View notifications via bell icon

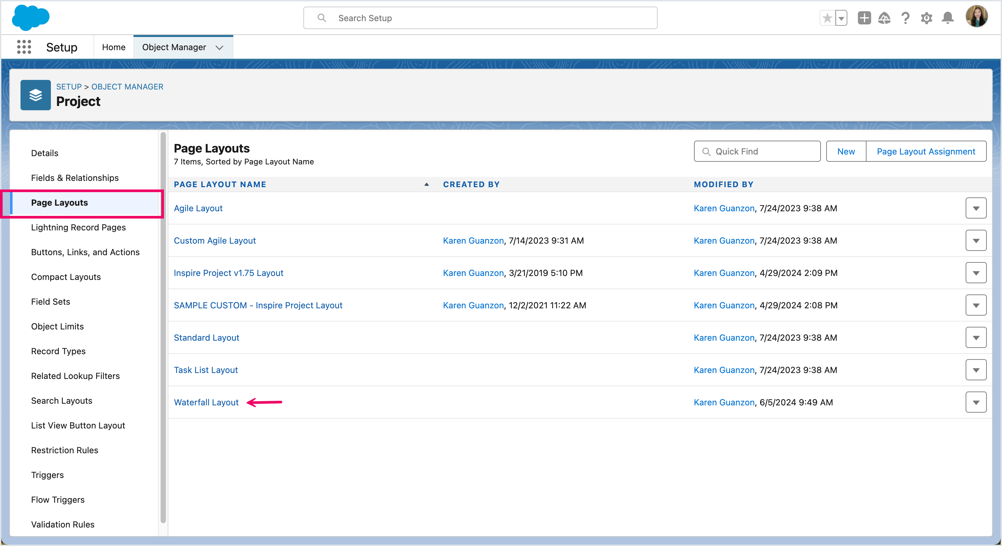click(x=947, y=18)
